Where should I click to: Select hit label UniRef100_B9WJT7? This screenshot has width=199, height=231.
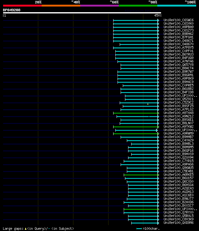tap(178, 199)
